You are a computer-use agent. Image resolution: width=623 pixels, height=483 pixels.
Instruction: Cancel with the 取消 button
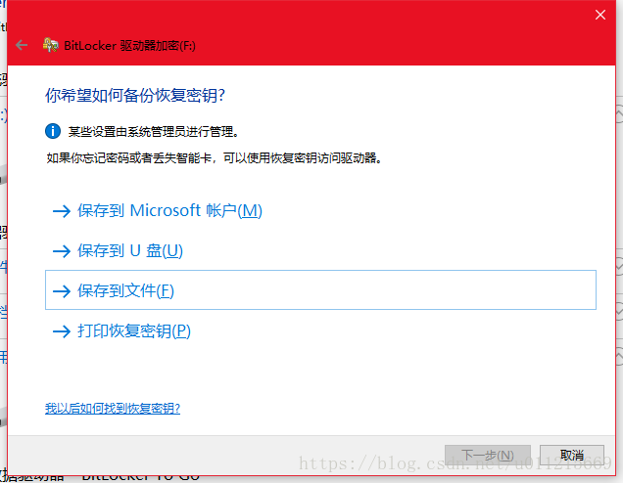point(572,456)
